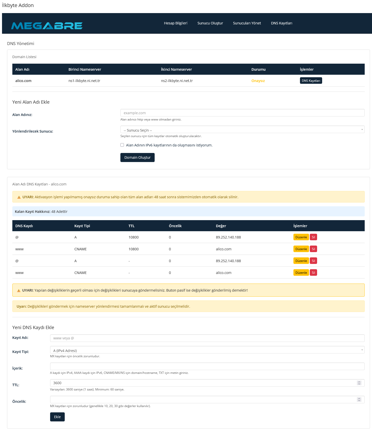The width and height of the screenshot is (372, 435).
Task: Expand the Sunucu Seçin dropdown
Action: click(242, 130)
